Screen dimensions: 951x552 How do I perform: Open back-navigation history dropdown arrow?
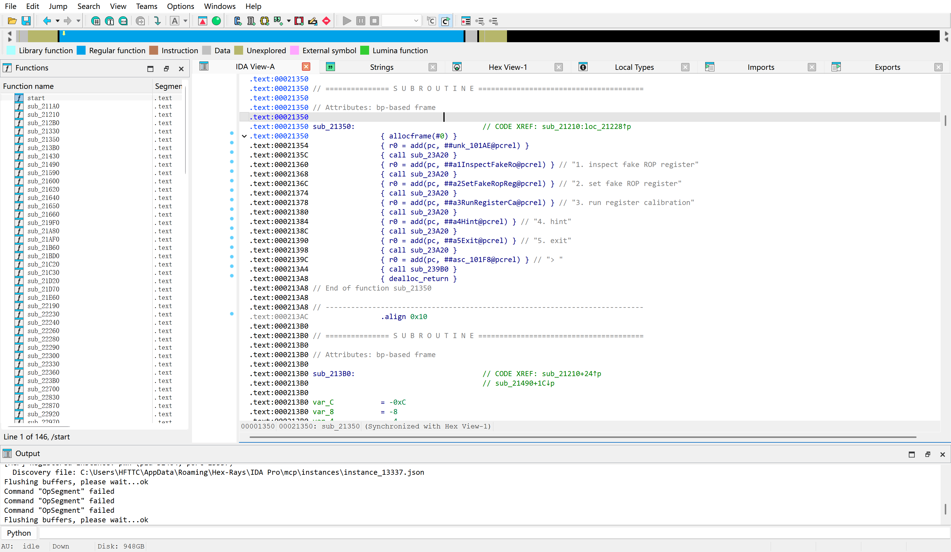[x=58, y=21]
